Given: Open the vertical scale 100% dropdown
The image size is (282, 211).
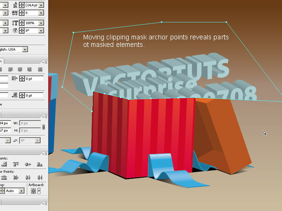Looking at the screenshot, I should [41, 23].
